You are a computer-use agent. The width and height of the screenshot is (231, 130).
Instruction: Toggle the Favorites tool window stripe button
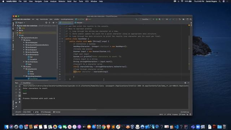13,104
